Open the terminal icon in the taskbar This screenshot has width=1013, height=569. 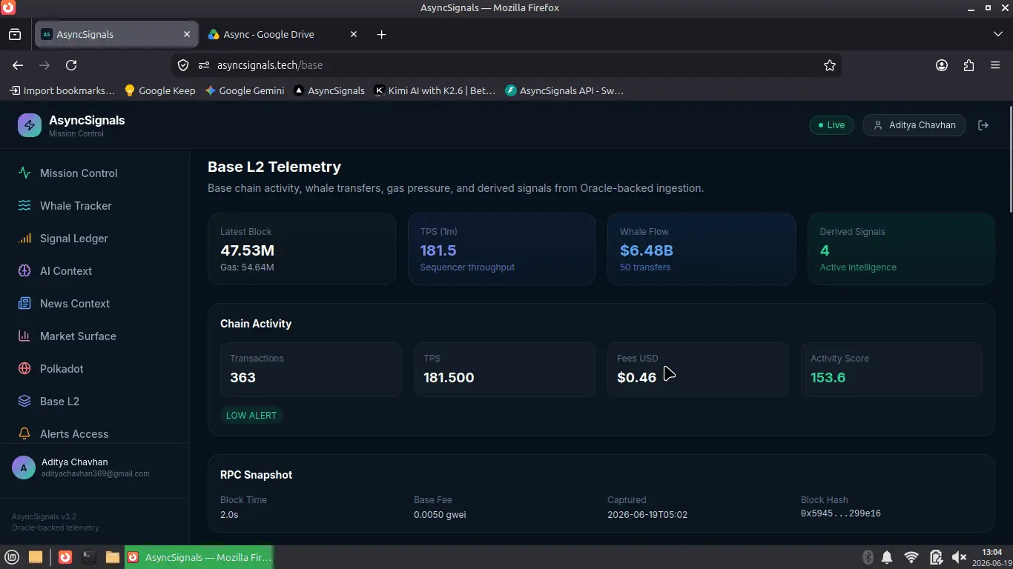coord(88,557)
